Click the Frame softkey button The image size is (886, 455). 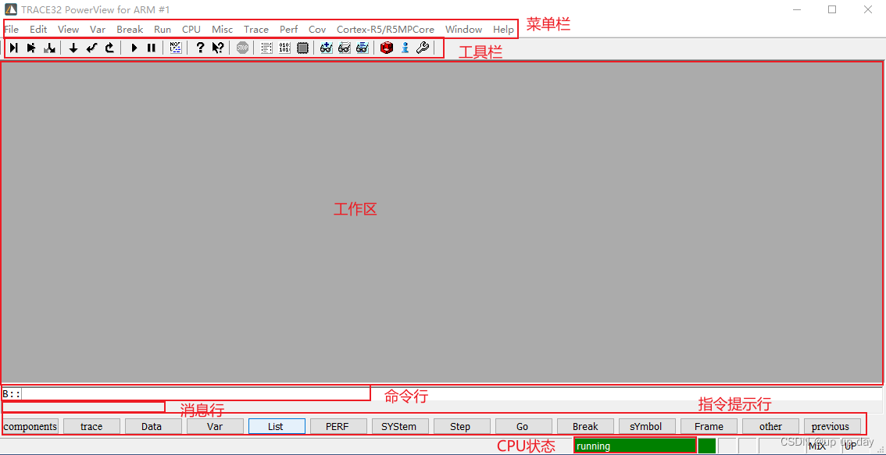[x=709, y=426]
